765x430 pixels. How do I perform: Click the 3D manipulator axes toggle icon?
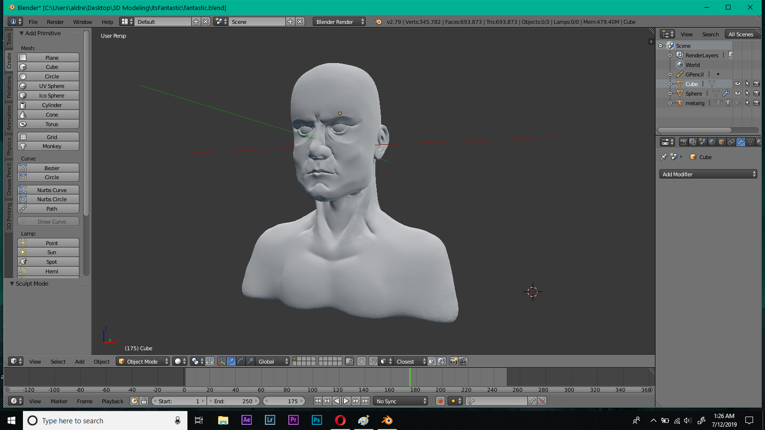coord(222,361)
